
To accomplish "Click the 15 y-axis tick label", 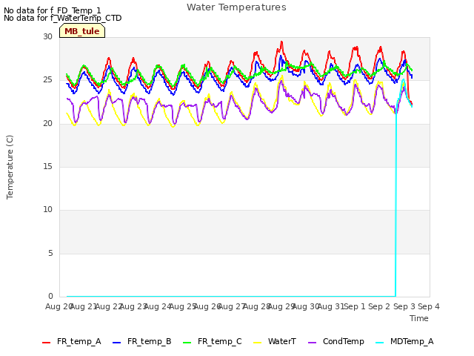I will (47, 166).
